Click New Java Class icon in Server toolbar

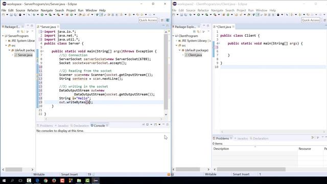(x=72, y=15)
